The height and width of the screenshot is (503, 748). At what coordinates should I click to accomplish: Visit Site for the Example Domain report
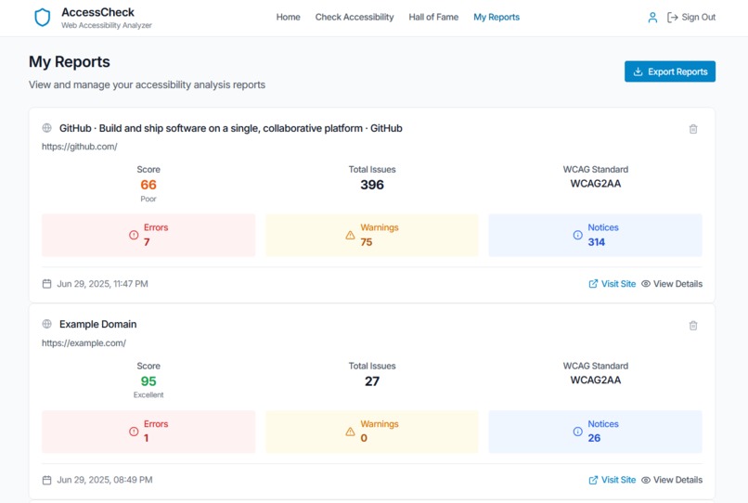pos(613,480)
